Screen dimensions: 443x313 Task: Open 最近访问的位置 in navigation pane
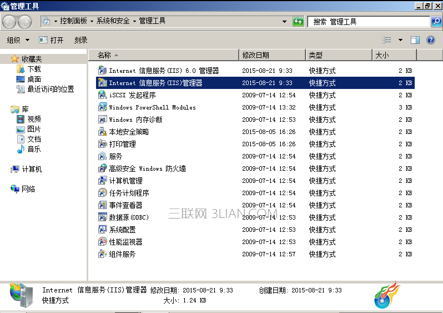coord(51,89)
